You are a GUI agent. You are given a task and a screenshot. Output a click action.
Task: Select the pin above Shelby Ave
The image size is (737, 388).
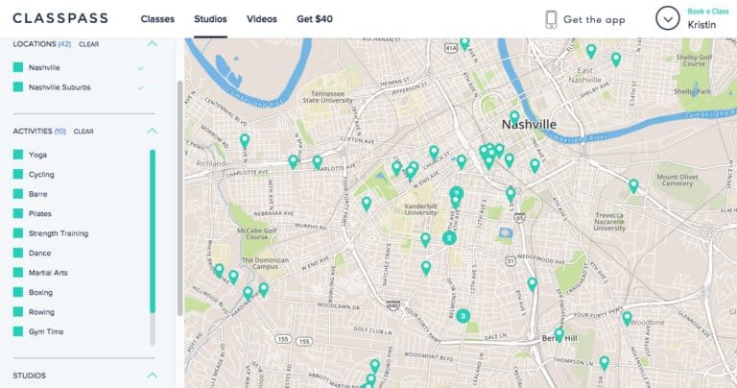click(616, 60)
